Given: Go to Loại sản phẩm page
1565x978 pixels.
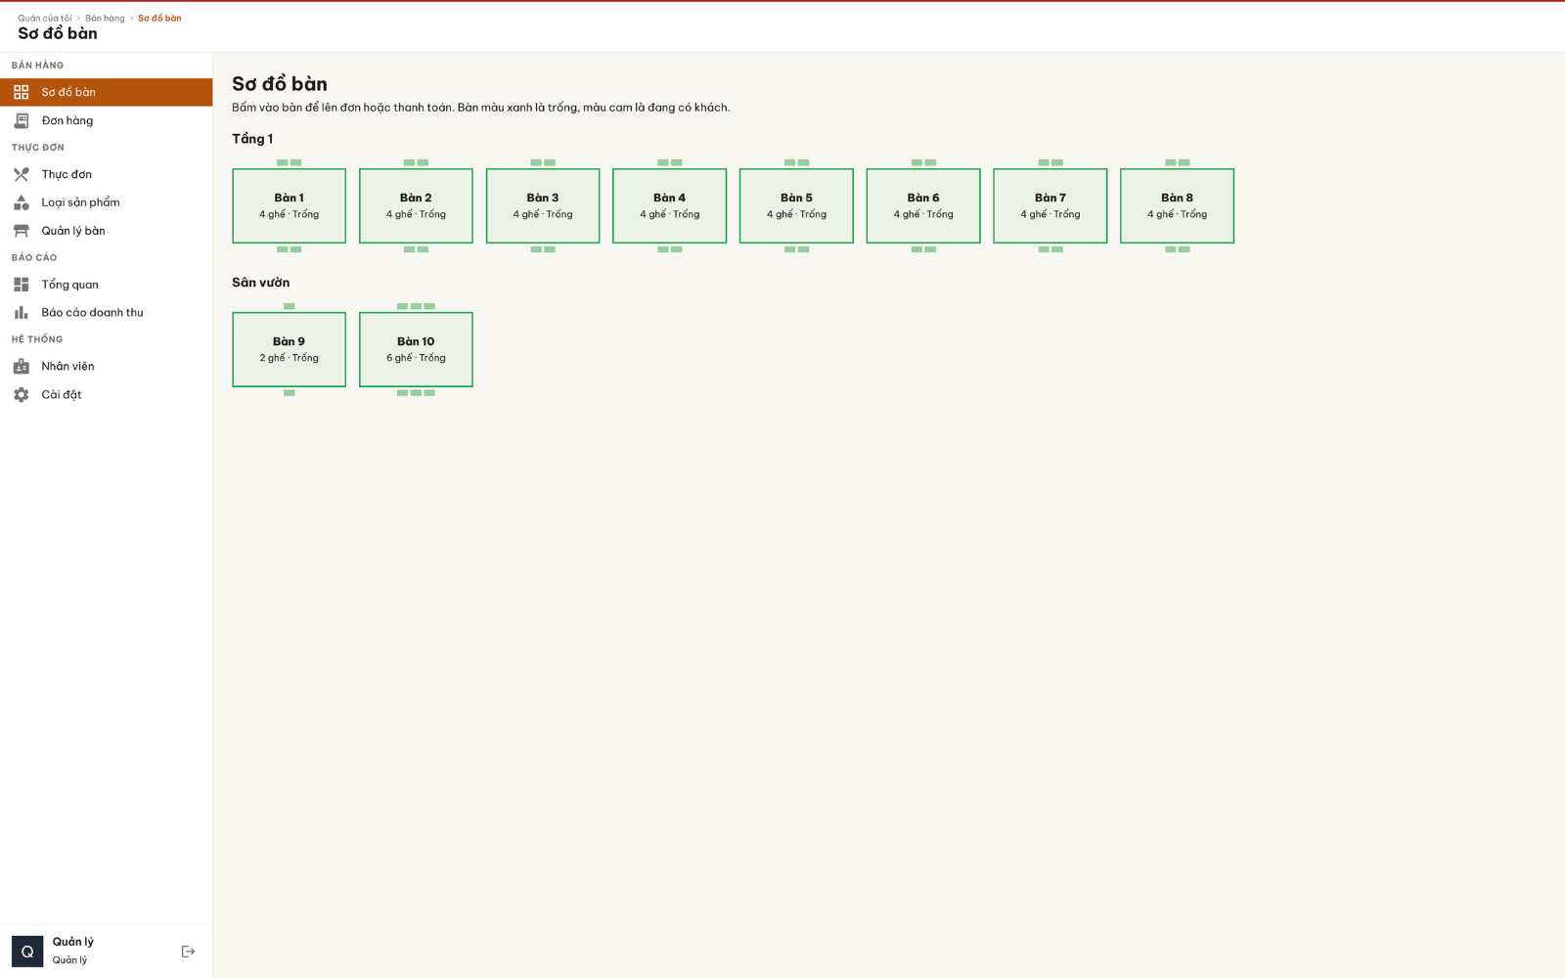Looking at the screenshot, I should [106, 202].
